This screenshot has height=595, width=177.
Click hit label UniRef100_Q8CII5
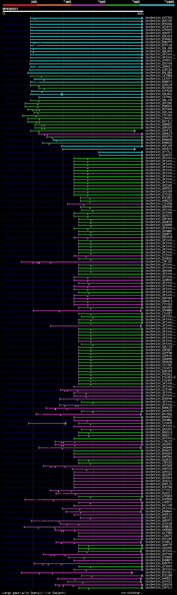click(159, 347)
